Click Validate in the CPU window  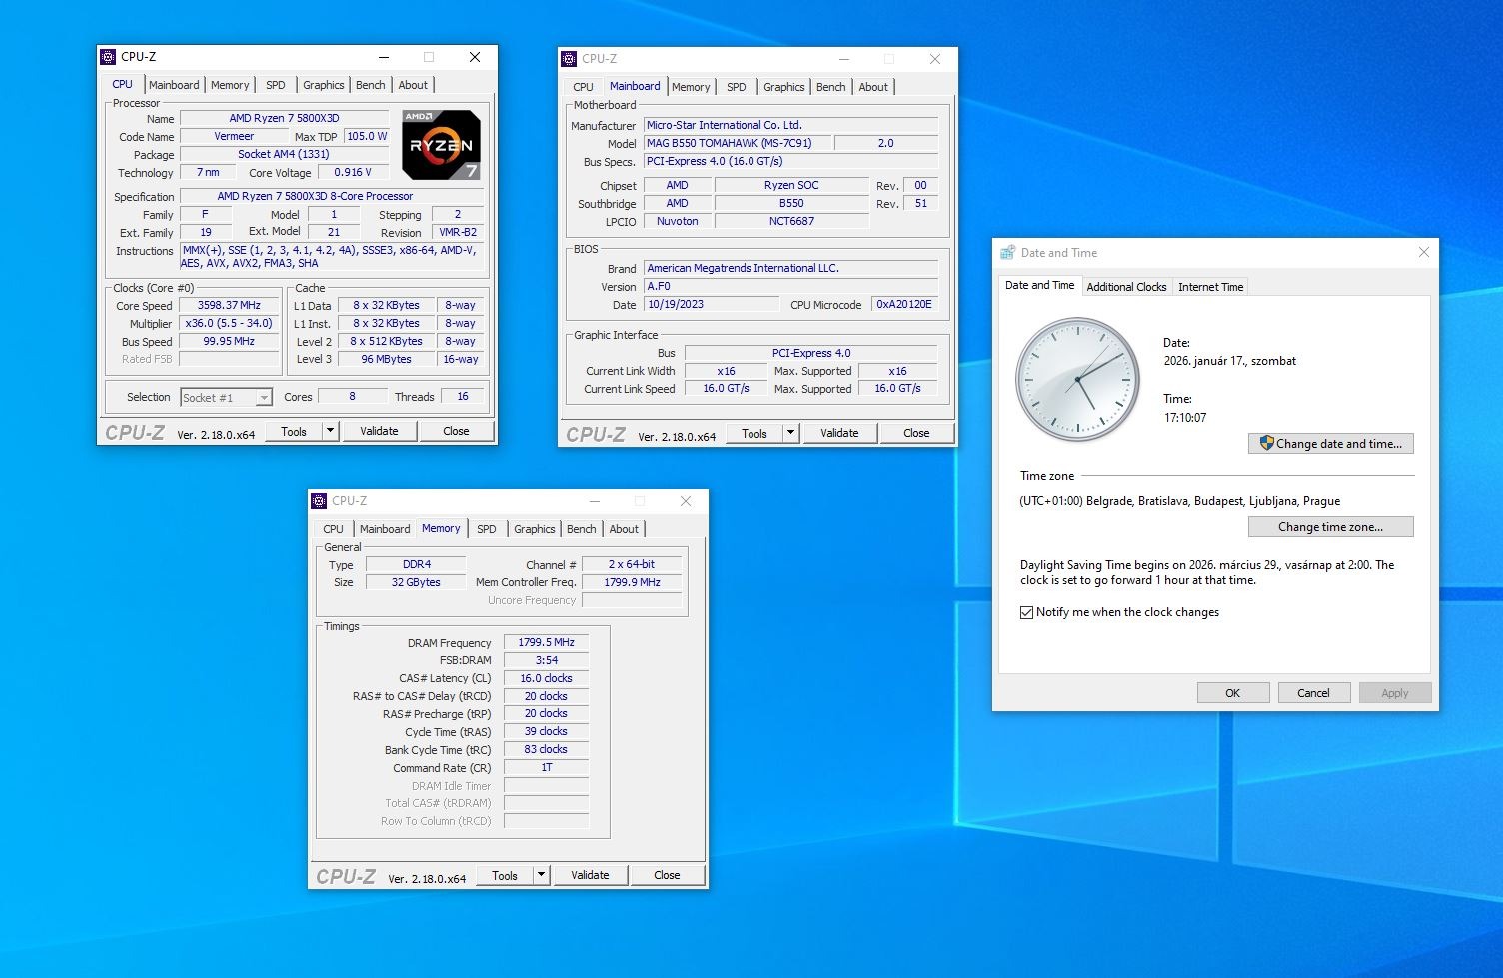tap(379, 431)
